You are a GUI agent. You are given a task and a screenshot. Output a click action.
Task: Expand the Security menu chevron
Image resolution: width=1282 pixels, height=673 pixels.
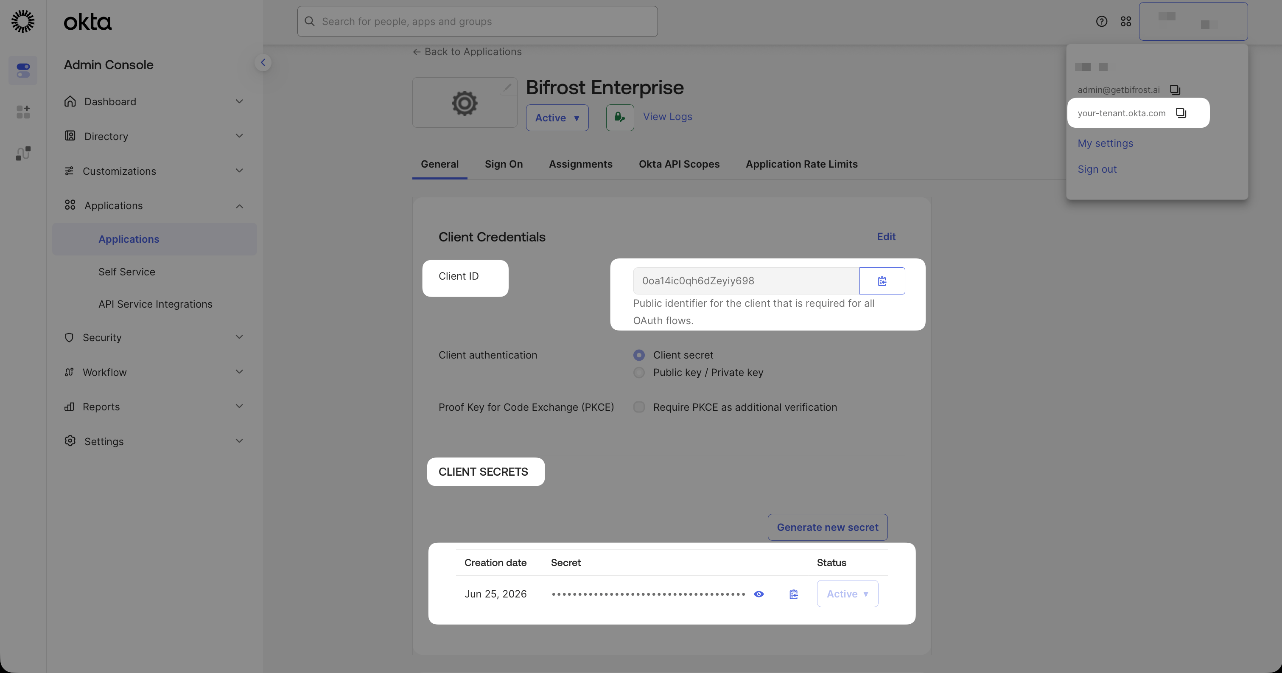point(239,337)
